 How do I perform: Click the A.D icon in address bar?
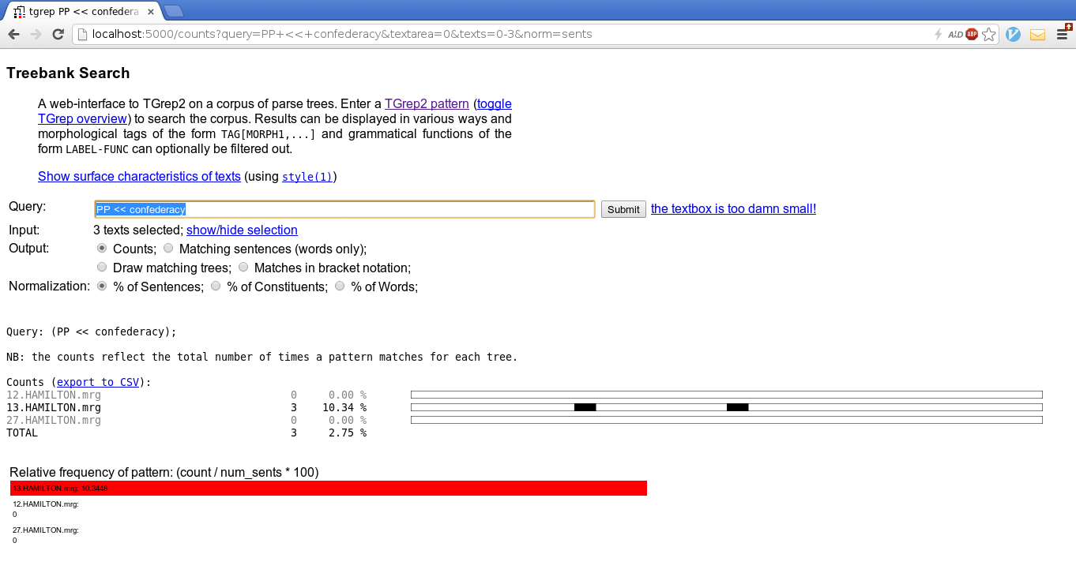[954, 34]
